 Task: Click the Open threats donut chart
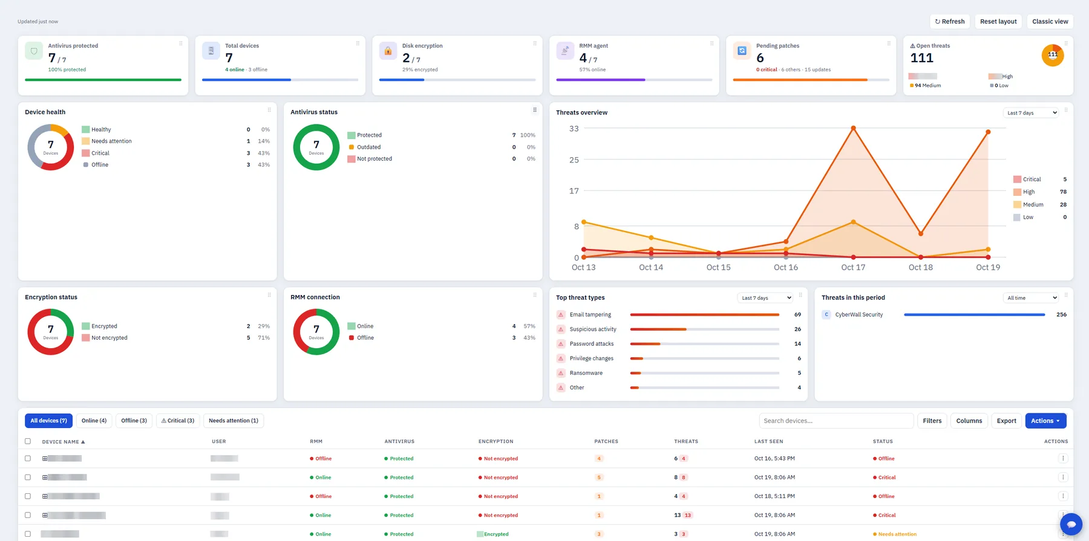[1053, 55]
